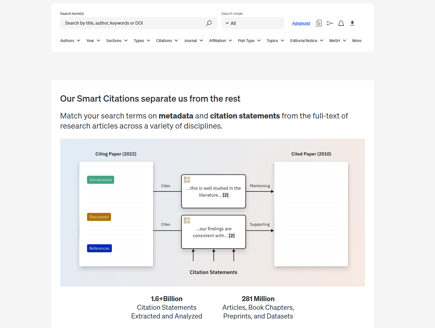The height and width of the screenshot is (328, 435).
Task: Open the document reports icon
Action: click(x=319, y=23)
